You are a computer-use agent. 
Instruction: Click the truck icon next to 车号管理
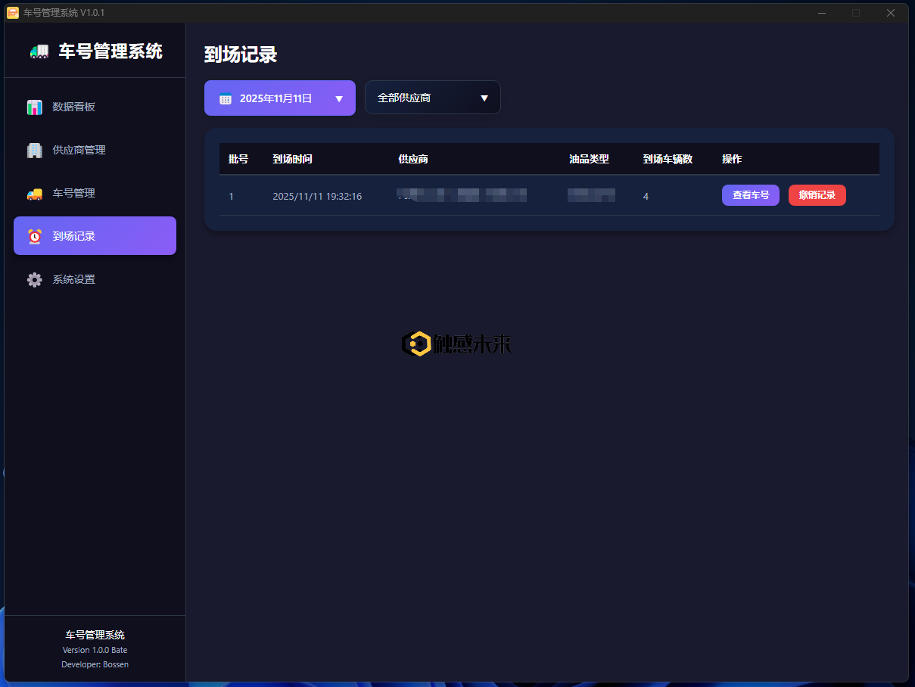(34, 193)
